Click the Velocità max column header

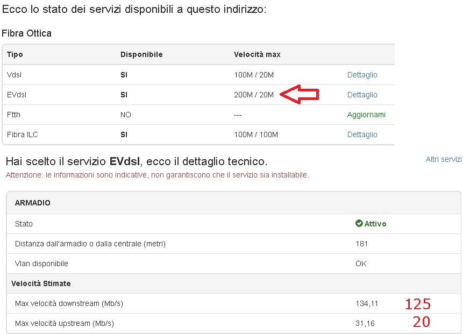click(x=257, y=55)
